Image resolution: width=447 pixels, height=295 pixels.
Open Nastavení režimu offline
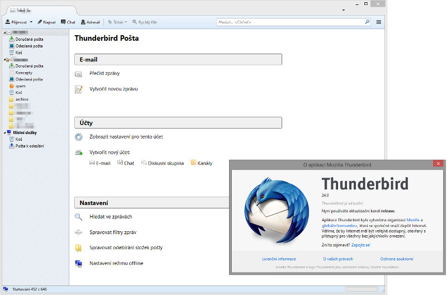point(116,263)
